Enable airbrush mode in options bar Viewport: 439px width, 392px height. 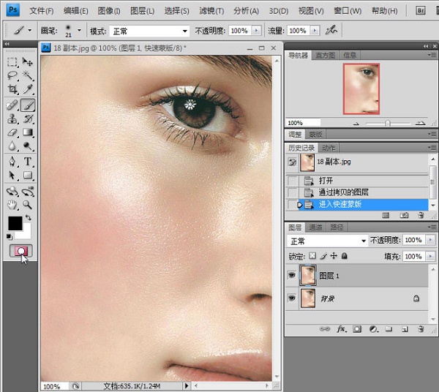[331, 30]
